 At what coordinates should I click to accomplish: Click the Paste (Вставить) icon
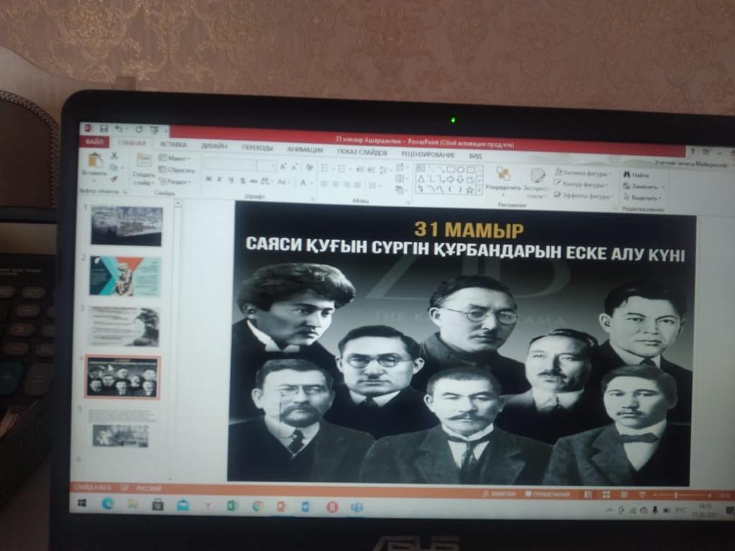click(95, 160)
